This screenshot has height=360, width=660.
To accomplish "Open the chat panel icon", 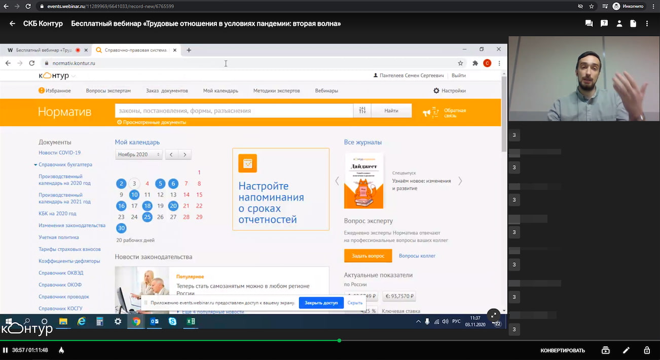I will pos(588,23).
